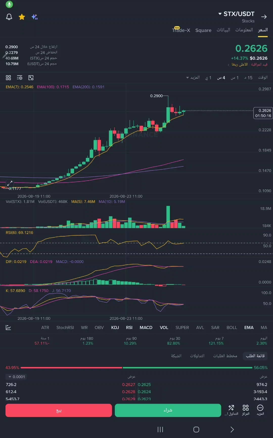Screen dimensions: 273x438
Task: Toggle the MA indicator
Action: pyautogui.click(x=264, y=327)
